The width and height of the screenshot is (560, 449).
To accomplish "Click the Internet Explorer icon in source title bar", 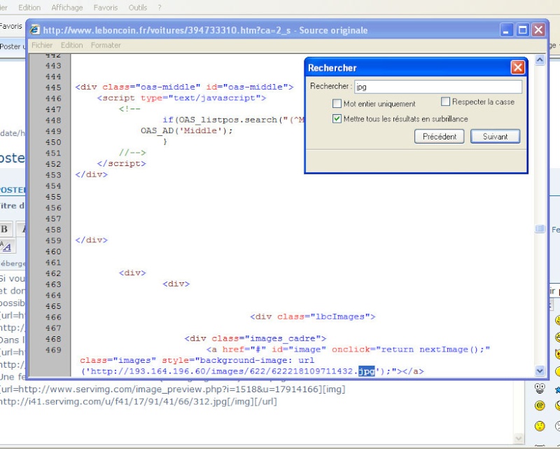I will coord(34,30).
